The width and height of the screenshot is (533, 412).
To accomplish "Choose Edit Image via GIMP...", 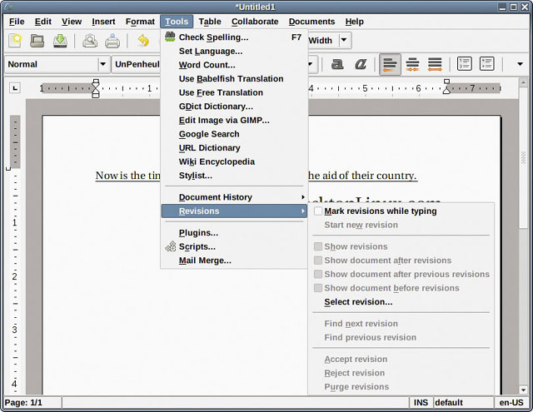I will [x=234, y=120].
